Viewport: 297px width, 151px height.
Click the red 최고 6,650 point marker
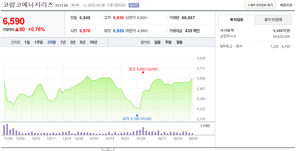tap(143, 72)
